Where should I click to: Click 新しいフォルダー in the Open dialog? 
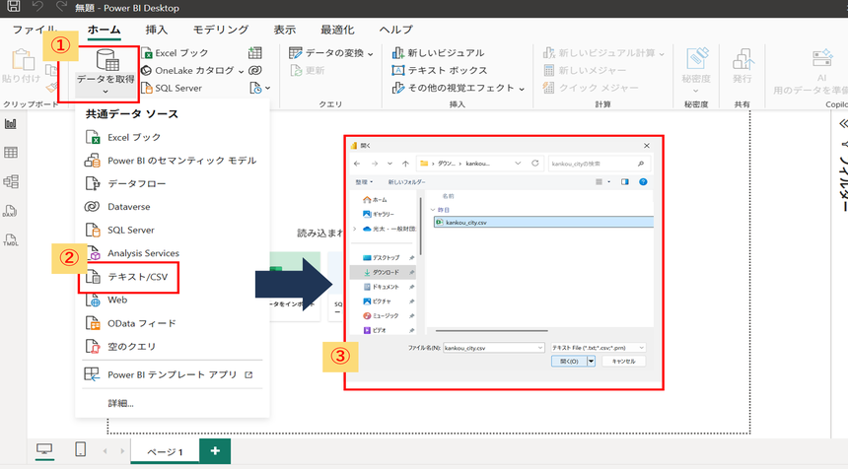click(x=406, y=182)
